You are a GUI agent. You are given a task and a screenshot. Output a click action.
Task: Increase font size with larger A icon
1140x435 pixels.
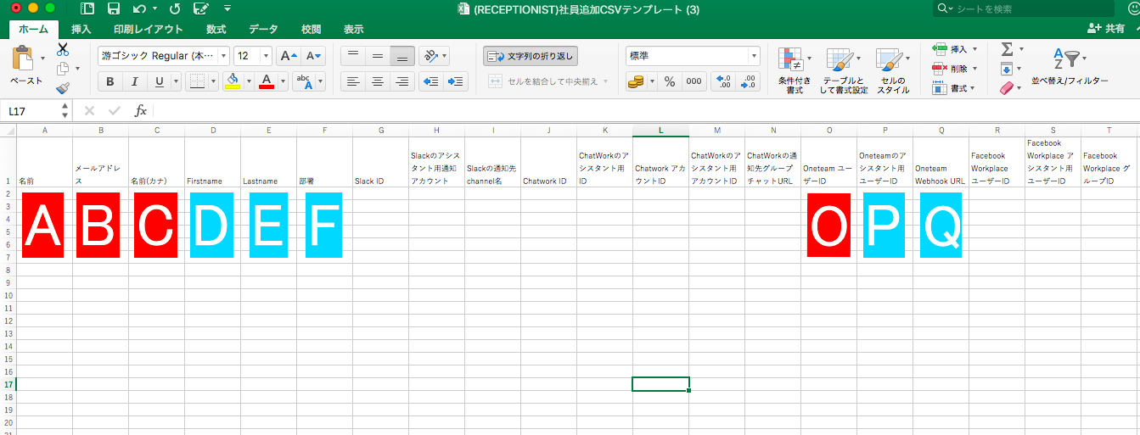click(x=288, y=56)
